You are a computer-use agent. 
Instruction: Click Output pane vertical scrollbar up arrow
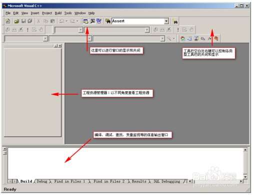pos(245,150)
